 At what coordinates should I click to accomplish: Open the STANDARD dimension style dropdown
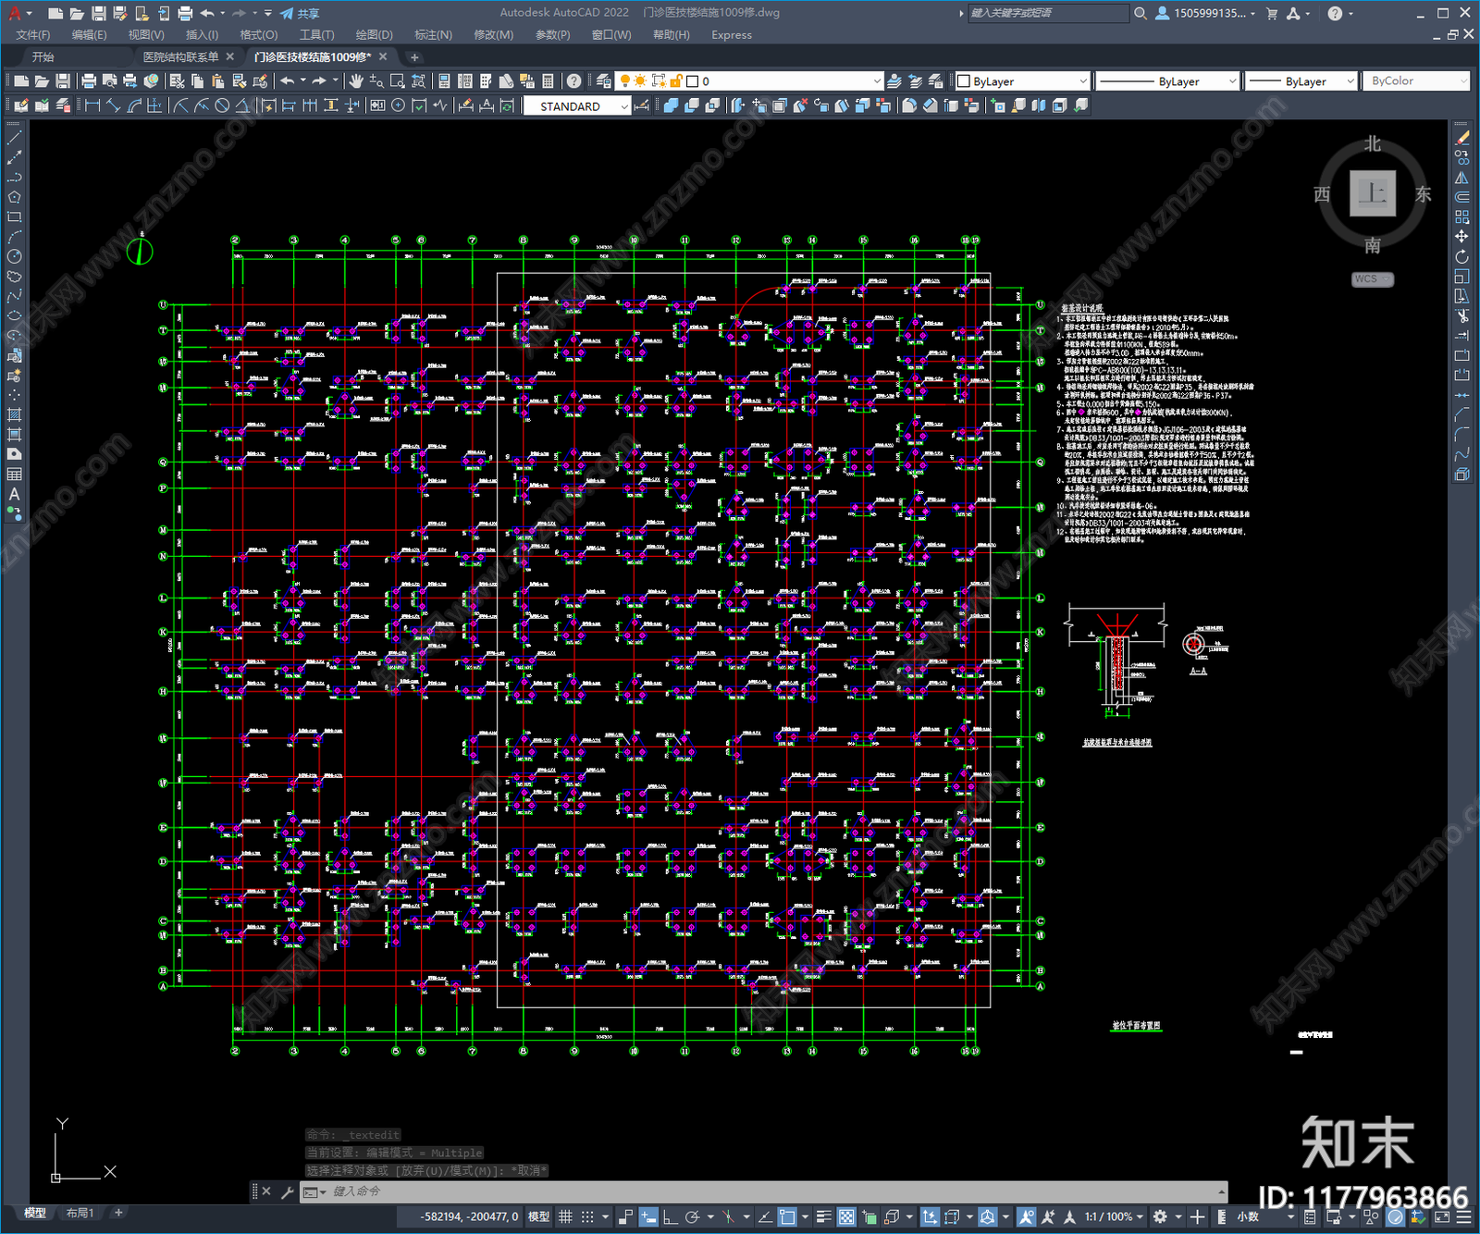click(x=576, y=106)
